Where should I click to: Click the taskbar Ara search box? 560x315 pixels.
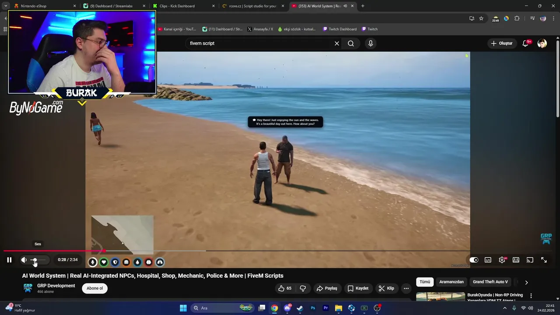tap(223, 308)
